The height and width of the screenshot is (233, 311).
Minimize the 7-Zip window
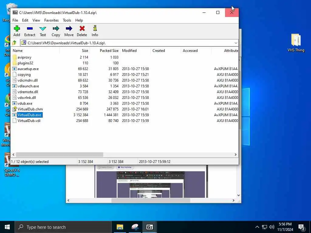pyautogui.click(x=204, y=12)
